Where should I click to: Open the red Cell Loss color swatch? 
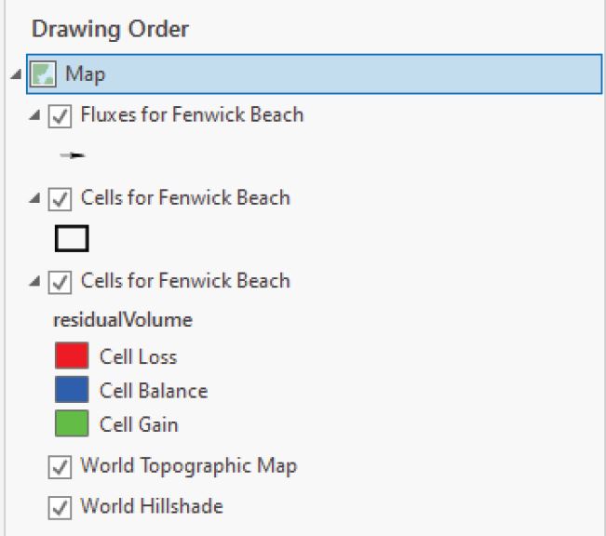pyautogui.click(x=72, y=355)
